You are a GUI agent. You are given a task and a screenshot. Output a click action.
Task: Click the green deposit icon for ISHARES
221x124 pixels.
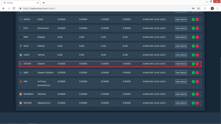tap(193, 94)
